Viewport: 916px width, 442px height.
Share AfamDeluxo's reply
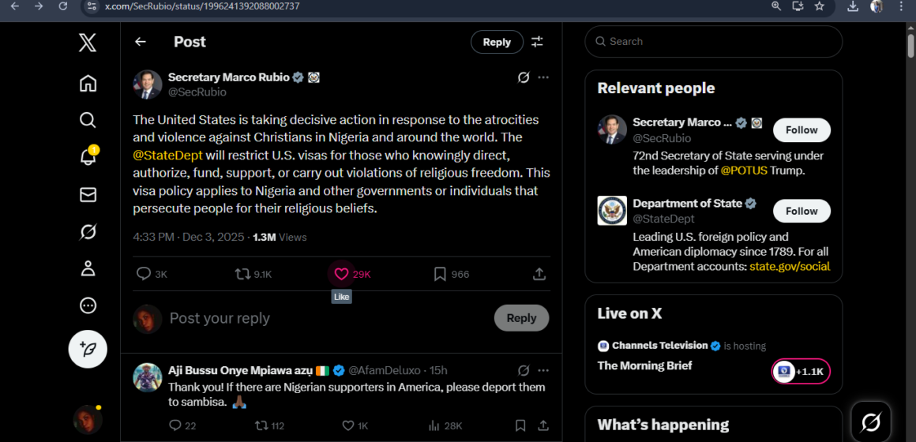[542, 425]
